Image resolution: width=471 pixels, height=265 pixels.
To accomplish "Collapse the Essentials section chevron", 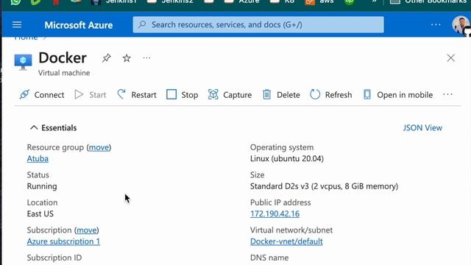I will (34, 127).
